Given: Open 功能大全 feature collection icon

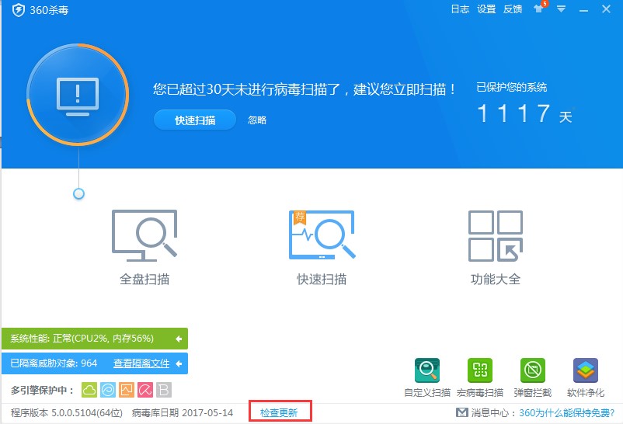Looking at the screenshot, I should 496,235.
